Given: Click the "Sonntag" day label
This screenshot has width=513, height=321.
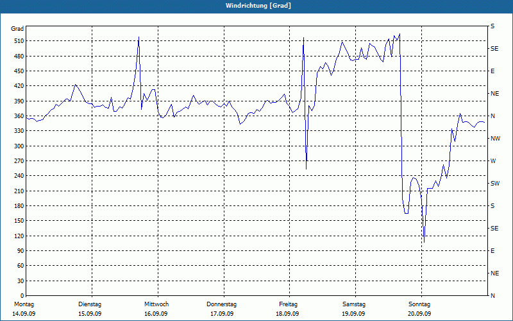Looking at the screenshot, I should point(419,304).
